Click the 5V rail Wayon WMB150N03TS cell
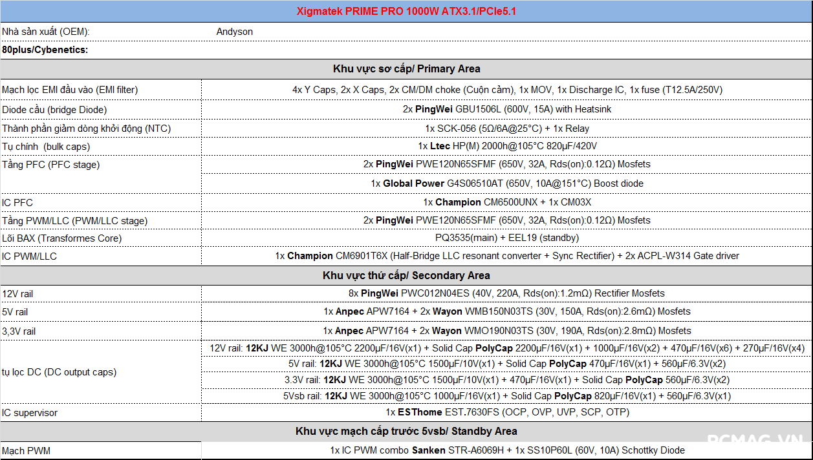 [x=506, y=311]
